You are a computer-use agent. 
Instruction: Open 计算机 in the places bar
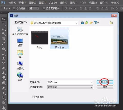click(x=20, y=66)
